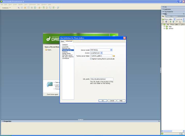
Task: Click the Open... link on start page
Action: tap(50, 50)
